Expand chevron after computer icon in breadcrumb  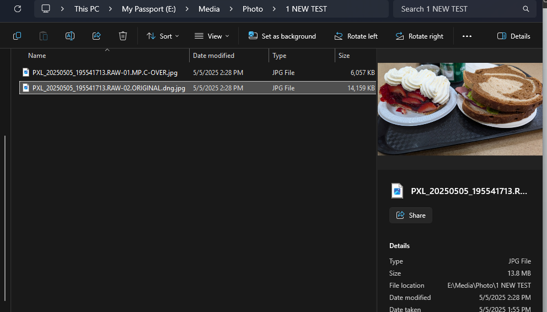click(x=62, y=9)
